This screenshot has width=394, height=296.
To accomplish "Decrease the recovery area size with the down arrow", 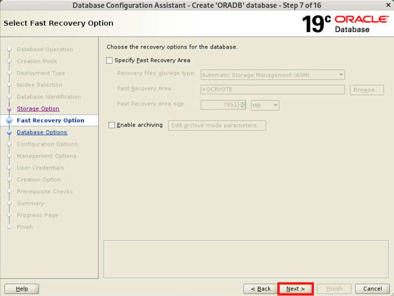I will (x=242, y=107).
